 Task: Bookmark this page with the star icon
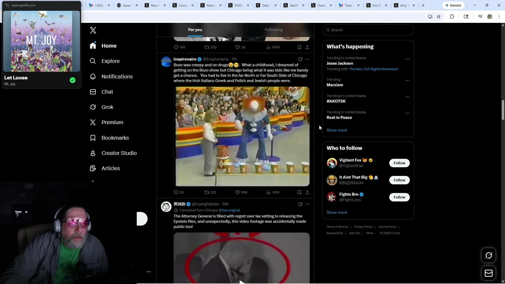pos(439,17)
